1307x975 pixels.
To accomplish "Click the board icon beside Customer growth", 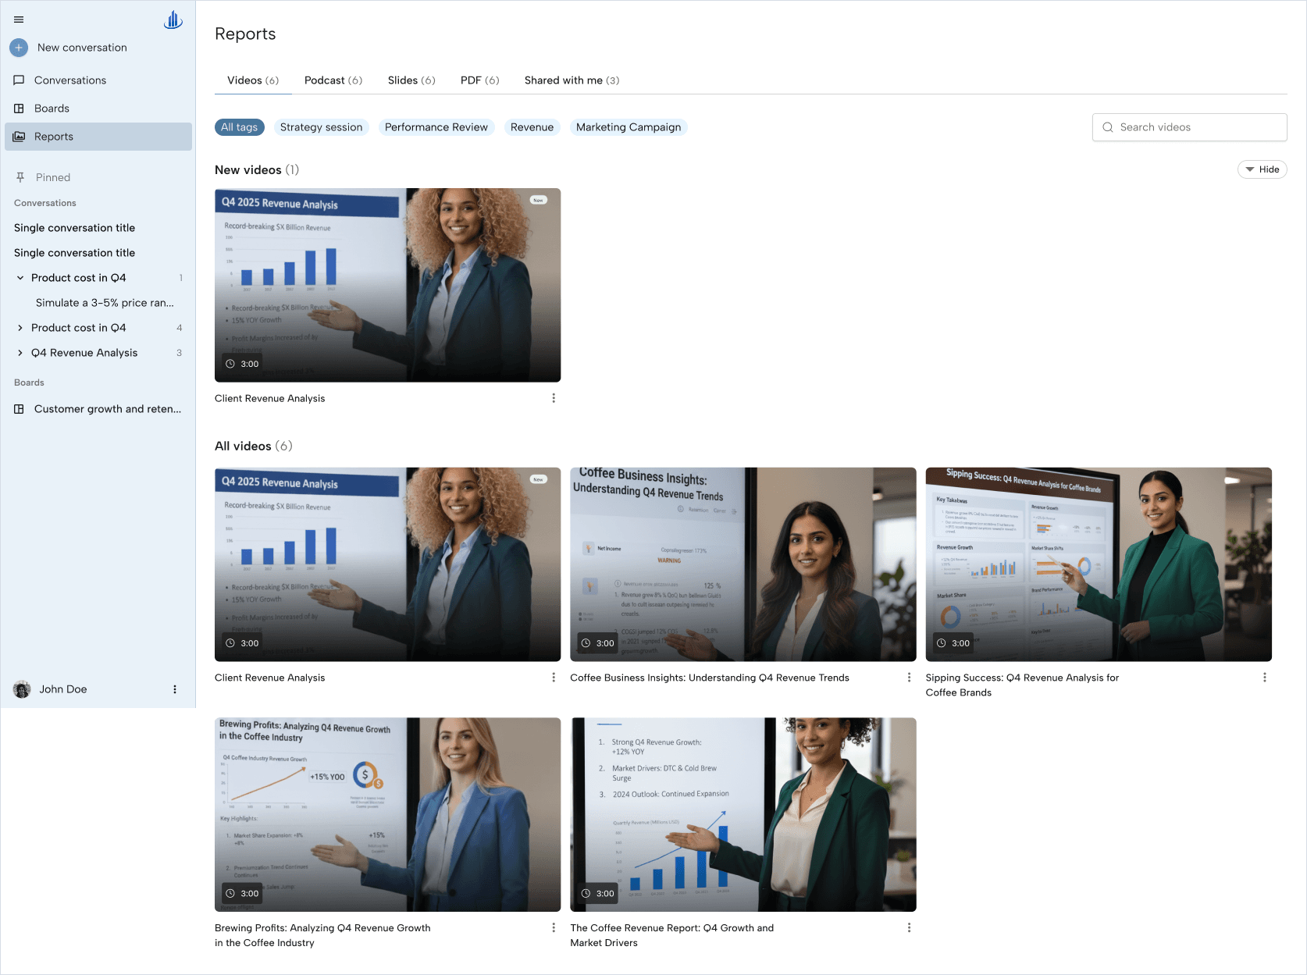I will click(x=19, y=409).
